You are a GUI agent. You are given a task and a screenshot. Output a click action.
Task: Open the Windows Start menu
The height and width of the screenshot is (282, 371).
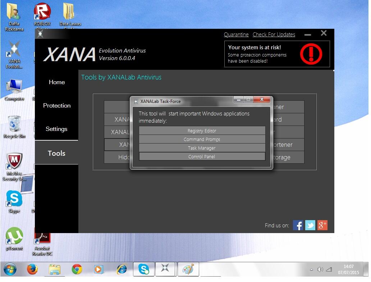pos(10,269)
